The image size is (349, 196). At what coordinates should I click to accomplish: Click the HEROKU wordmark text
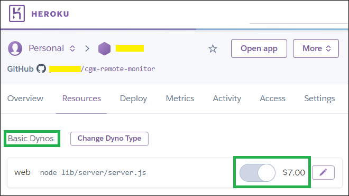50,14
